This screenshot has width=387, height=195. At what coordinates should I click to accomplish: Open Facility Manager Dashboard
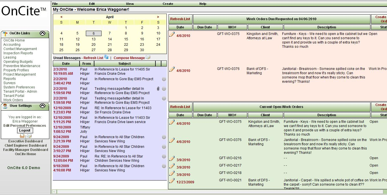click(26, 150)
